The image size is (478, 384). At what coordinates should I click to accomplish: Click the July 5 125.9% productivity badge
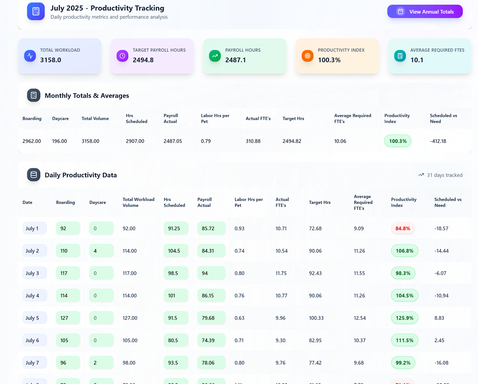click(x=405, y=318)
